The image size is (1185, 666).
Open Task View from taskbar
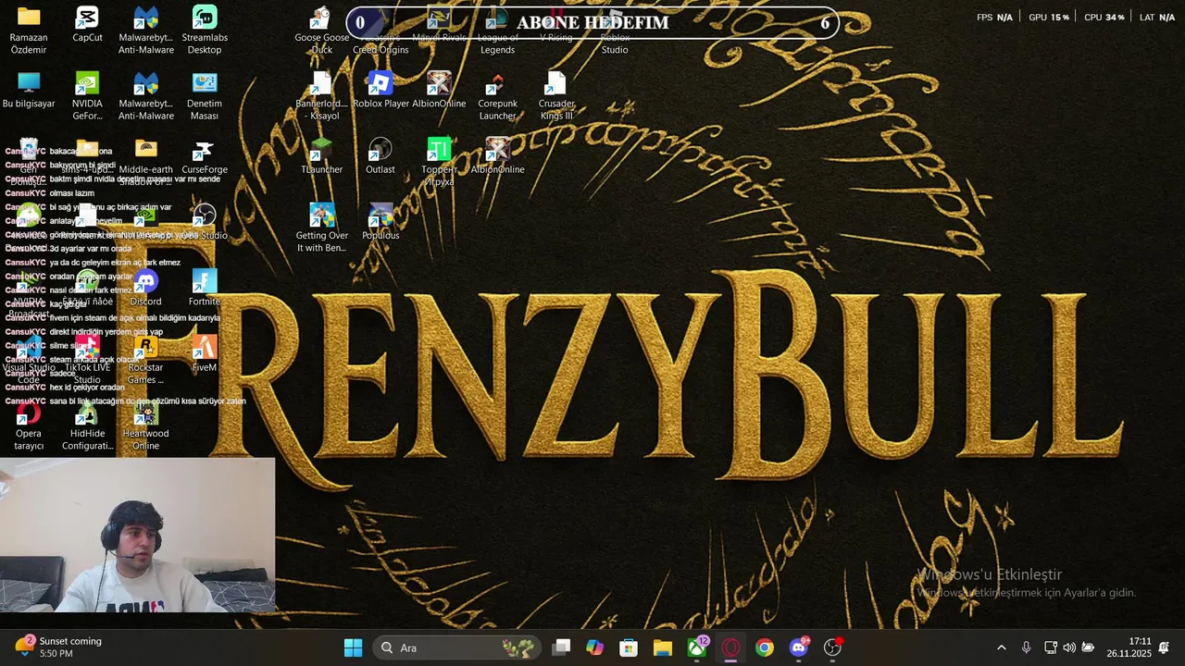[x=561, y=647]
